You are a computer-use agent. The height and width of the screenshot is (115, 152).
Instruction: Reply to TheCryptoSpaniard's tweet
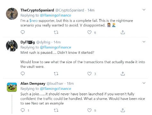click(23, 32)
